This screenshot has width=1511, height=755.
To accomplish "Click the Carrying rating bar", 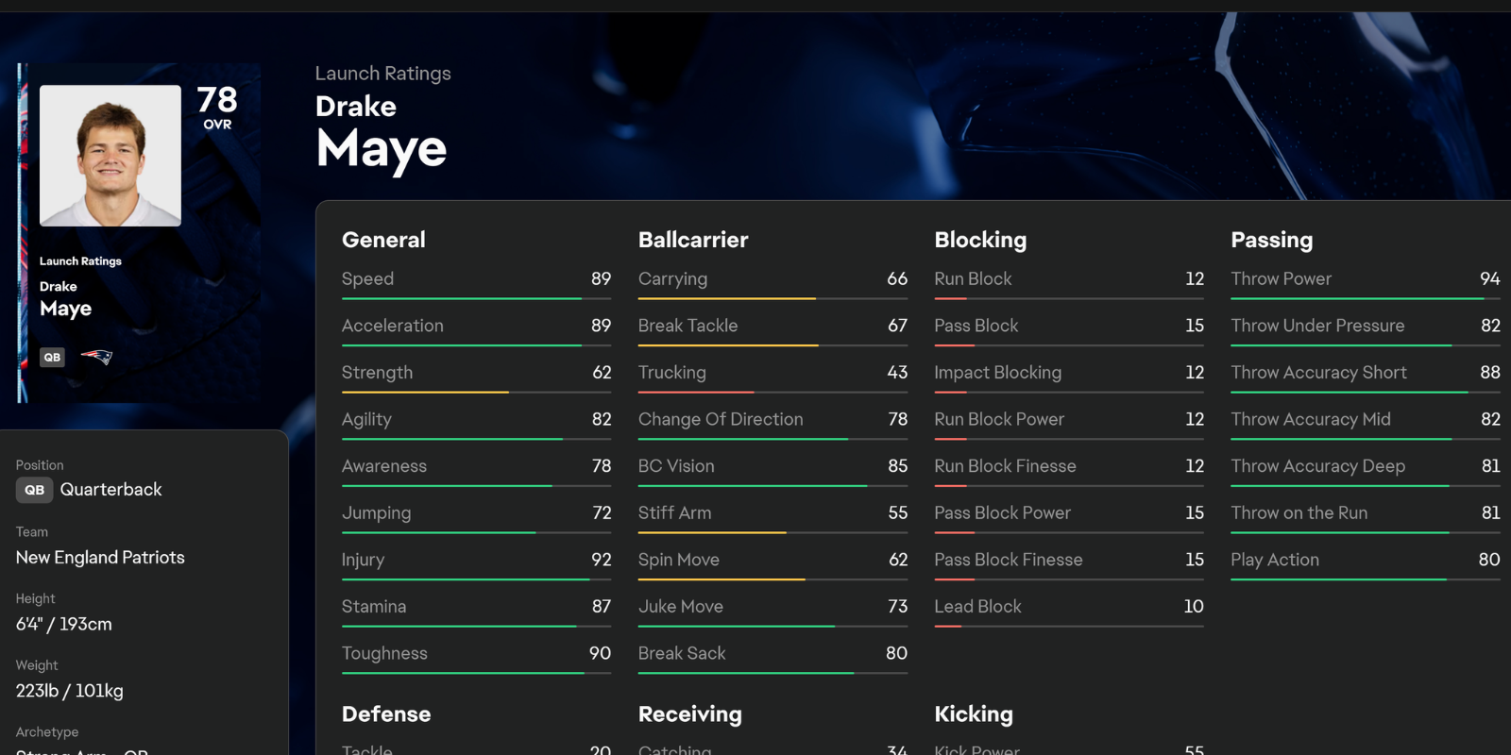I will (772, 299).
